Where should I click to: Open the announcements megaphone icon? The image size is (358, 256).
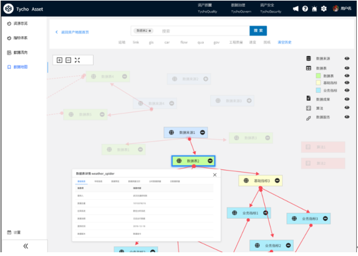click(296, 9)
